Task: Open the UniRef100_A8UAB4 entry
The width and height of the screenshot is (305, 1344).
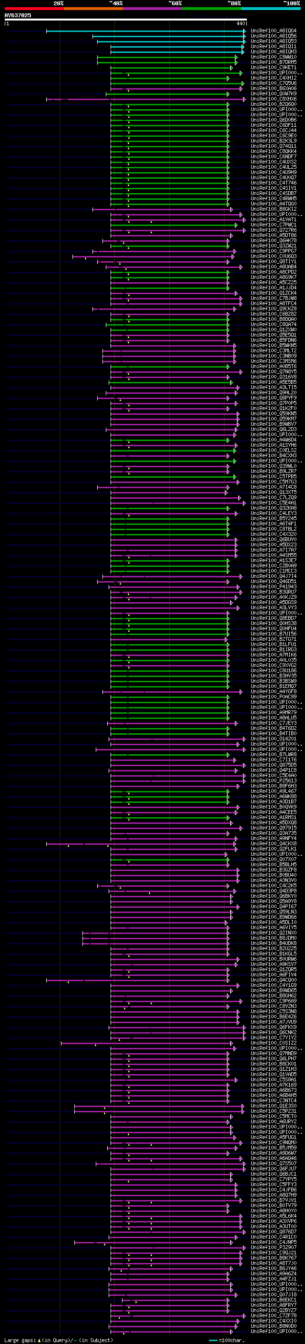Action: click(274, 267)
